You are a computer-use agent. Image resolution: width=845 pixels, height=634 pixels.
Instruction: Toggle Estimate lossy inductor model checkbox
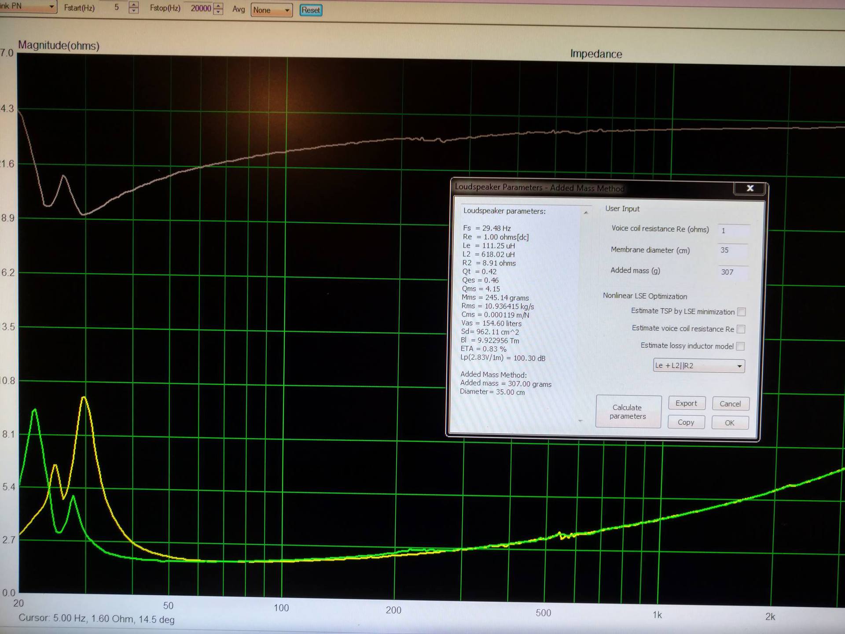point(740,346)
